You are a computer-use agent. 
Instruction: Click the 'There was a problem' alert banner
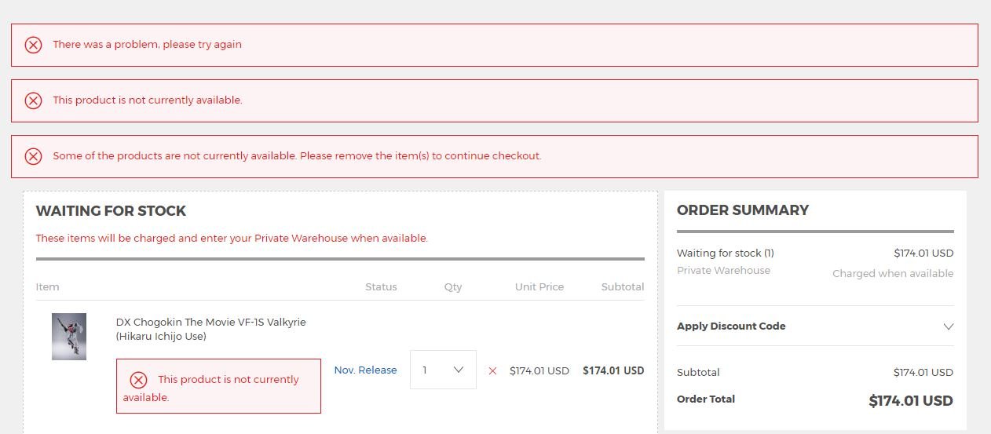[494, 45]
